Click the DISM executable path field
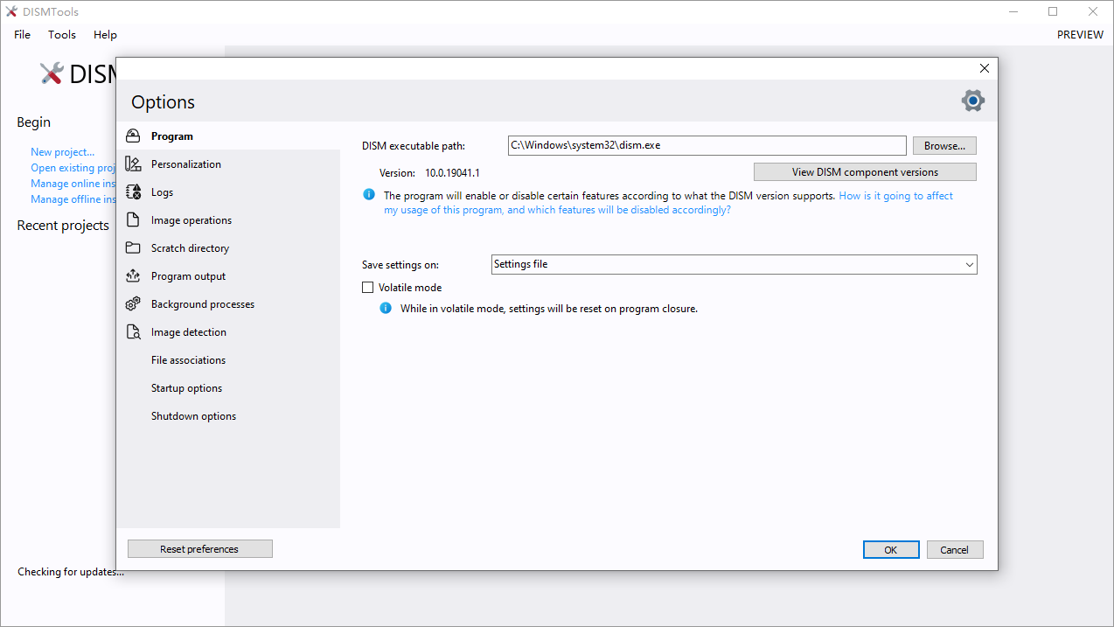Viewport: 1114px width, 627px height. click(x=707, y=146)
